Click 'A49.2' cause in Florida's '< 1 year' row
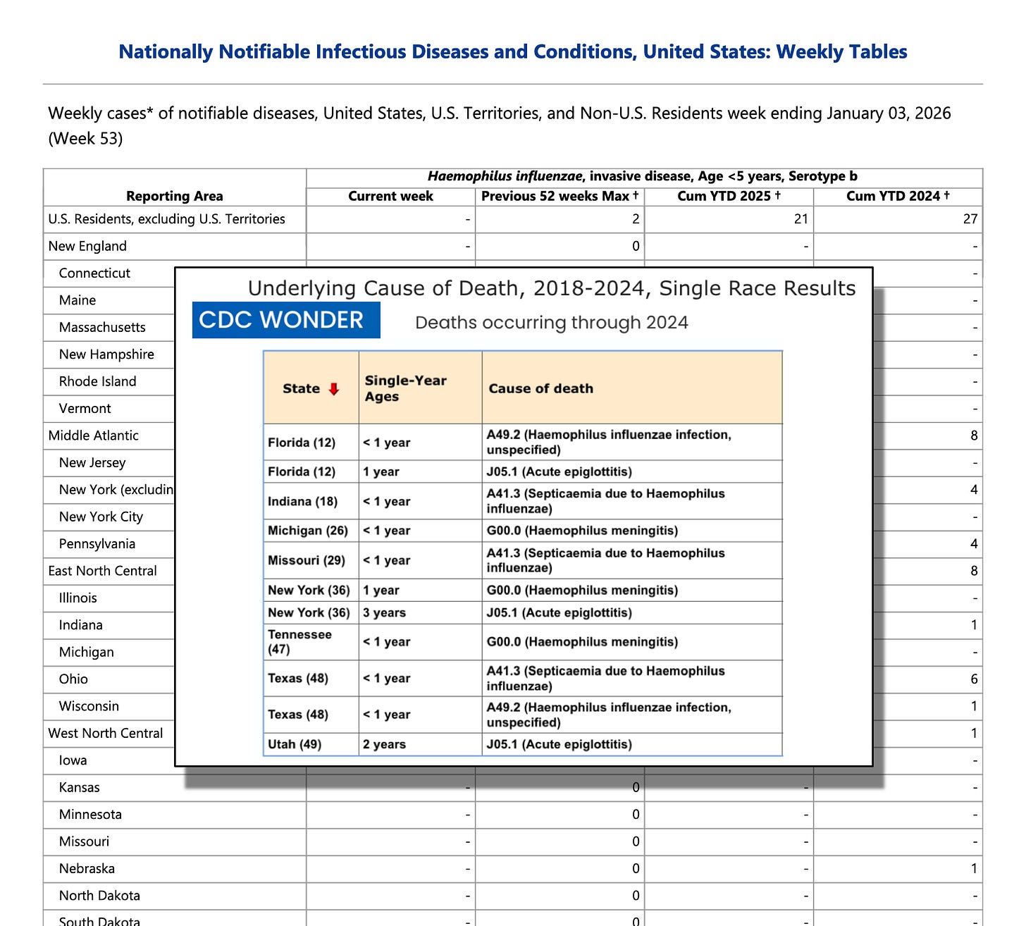The image size is (1026, 926). coord(609,442)
